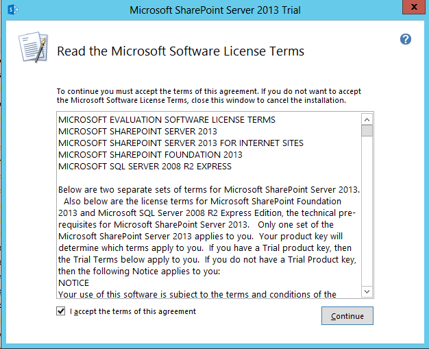Image resolution: width=429 pixels, height=349 pixels.
Task: Click the license text scrollbar thumb
Action: pyautogui.click(x=367, y=130)
